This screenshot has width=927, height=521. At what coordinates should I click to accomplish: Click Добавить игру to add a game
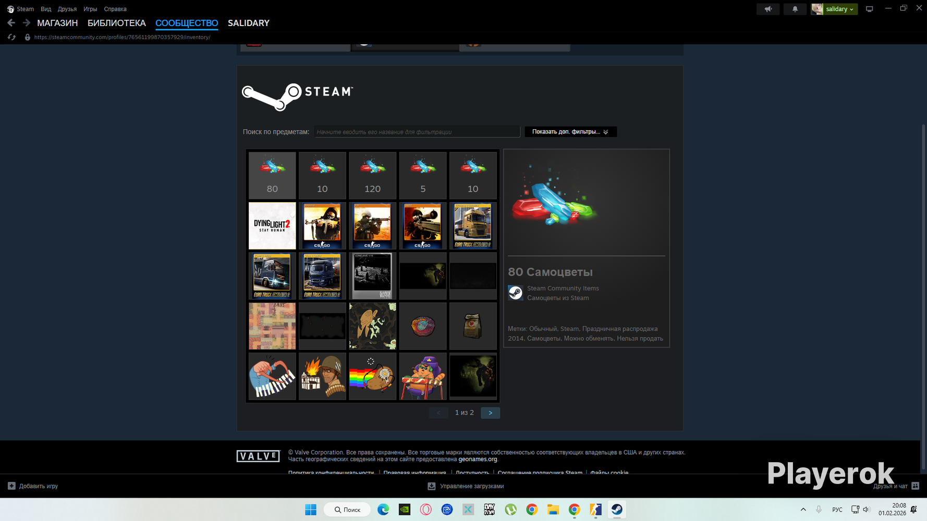click(33, 486)
